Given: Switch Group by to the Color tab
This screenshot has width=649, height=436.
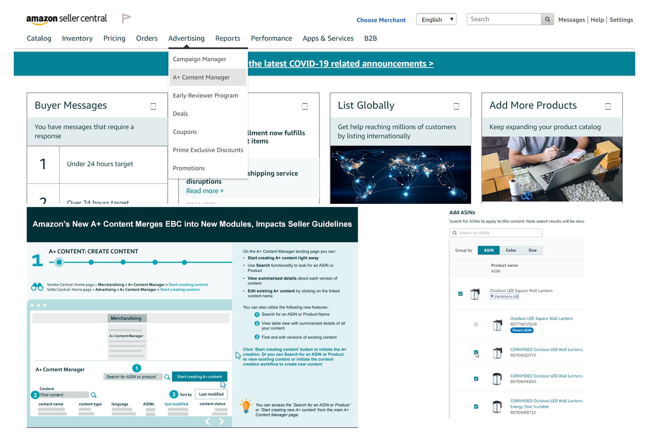Looking at the screenshot, I should tap(511, 250).
